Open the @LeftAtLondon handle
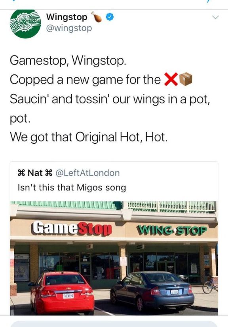Screen dimensions: 228x327 pyautogui.click(x=87, y=173)
